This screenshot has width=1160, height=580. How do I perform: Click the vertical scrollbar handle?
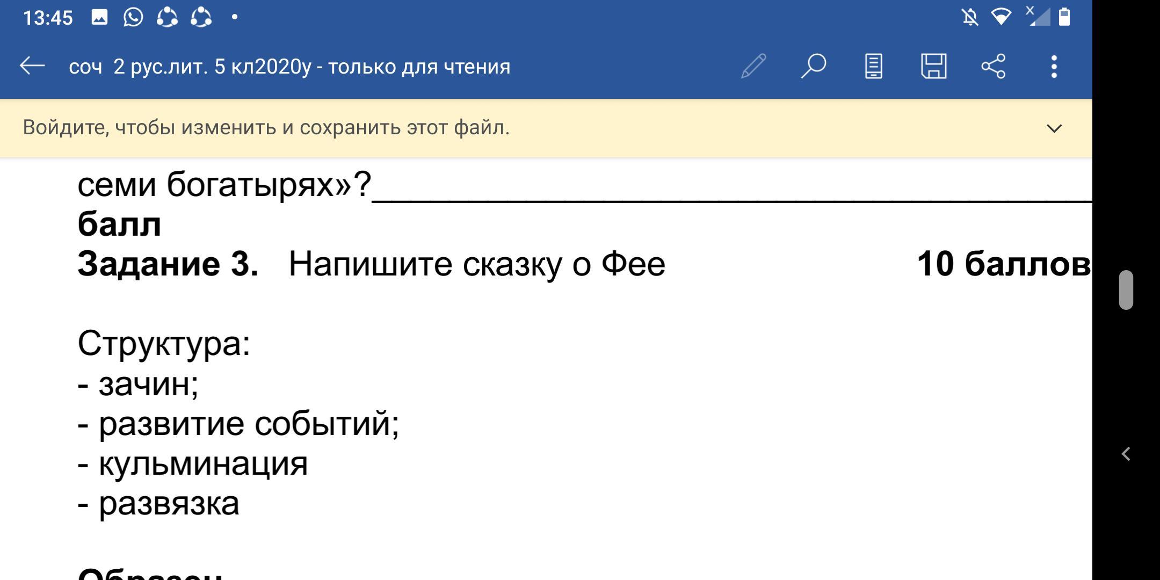coord(1126,290)
